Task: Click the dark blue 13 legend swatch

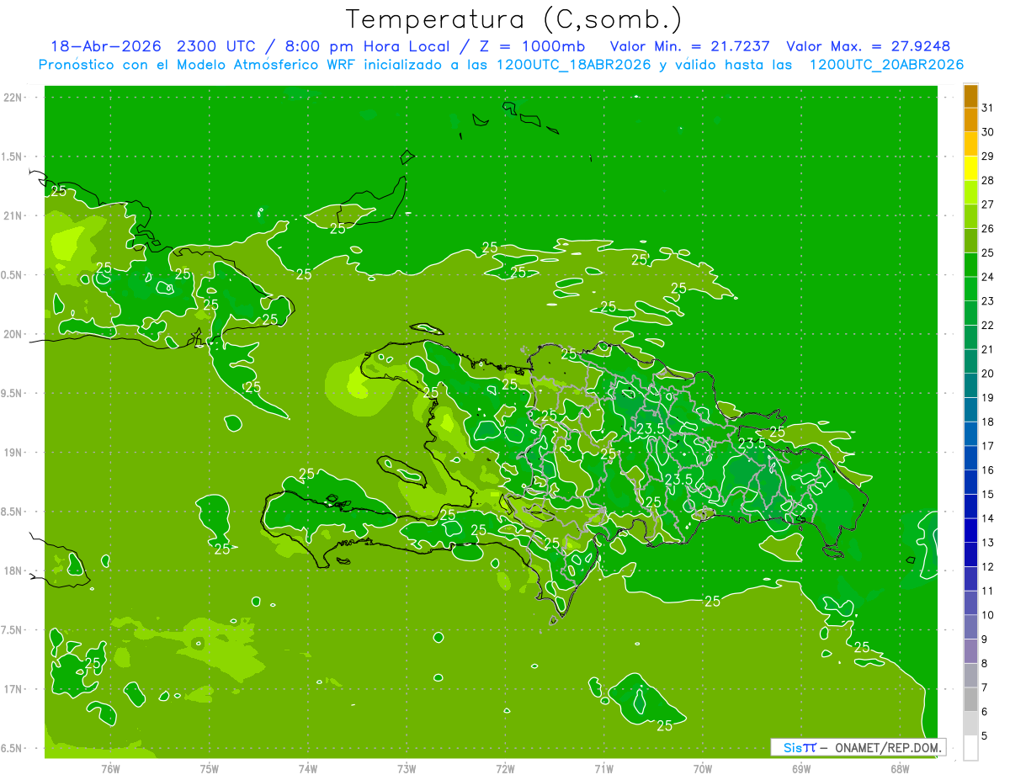Action: pos(970,531)
